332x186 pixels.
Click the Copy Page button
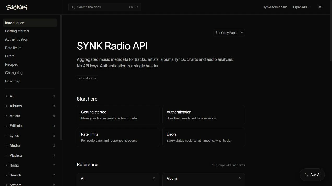(x=226, y=33)
